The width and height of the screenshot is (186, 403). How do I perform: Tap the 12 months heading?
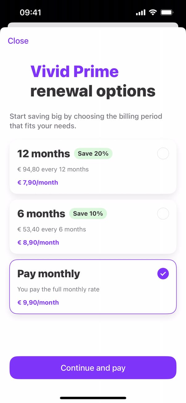43,153
